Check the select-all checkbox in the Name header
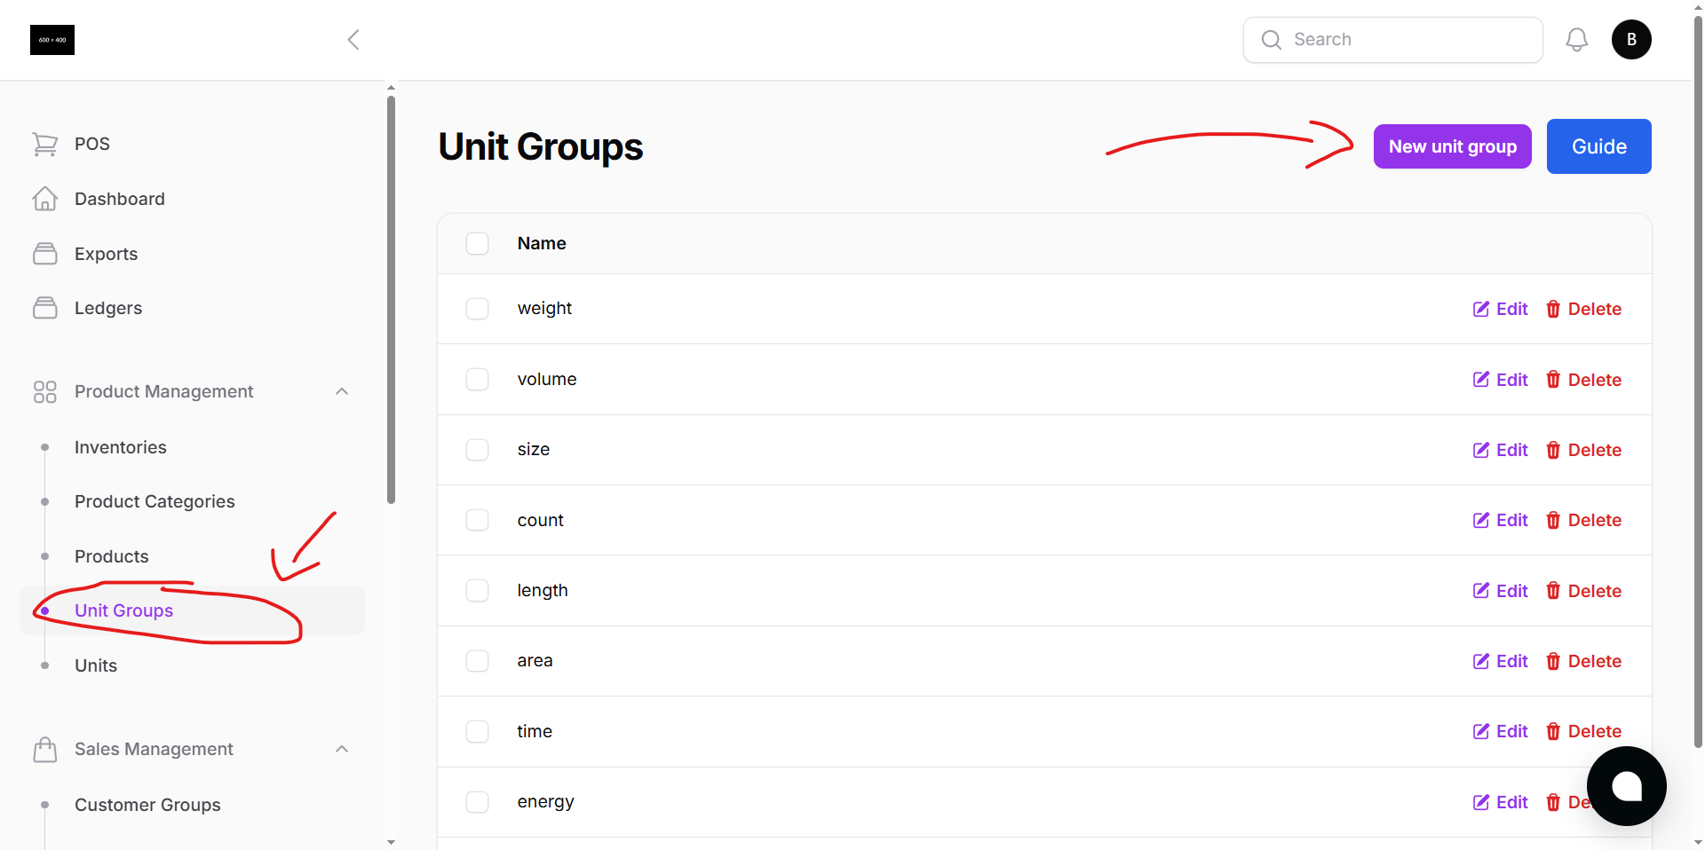1705x850 pixels. coord(477,243)
